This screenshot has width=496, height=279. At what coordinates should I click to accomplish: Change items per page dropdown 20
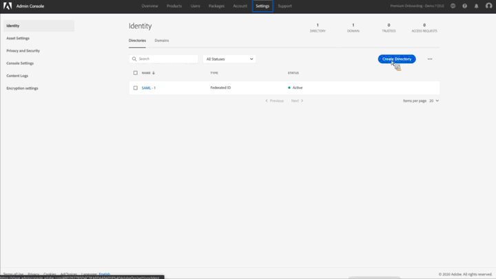[434, 101]
